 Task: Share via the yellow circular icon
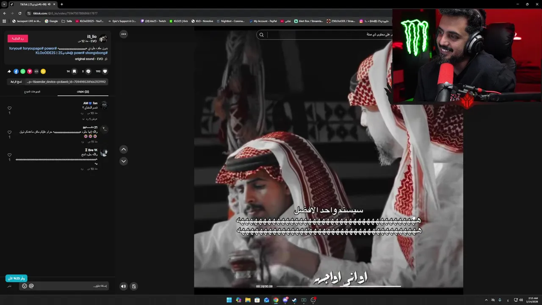tap(43, 71)
